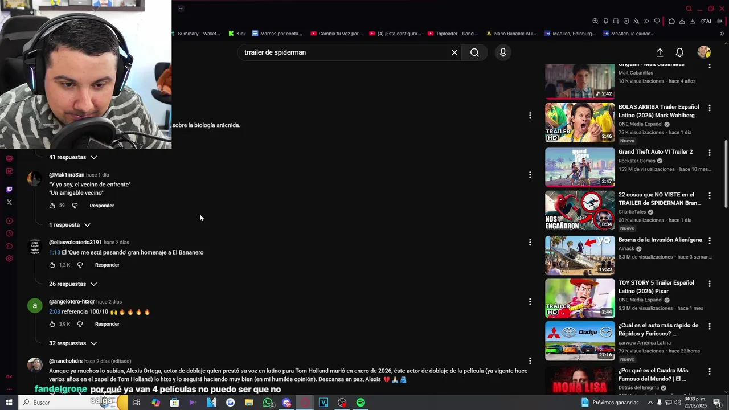Open the YouTube upload/create icon
The width and height of the screenshot is (729, 410).
(x=660, y=52)
